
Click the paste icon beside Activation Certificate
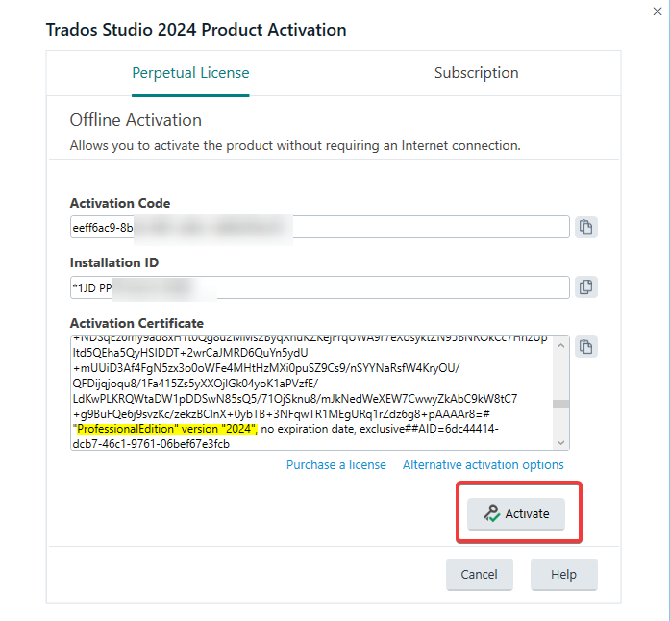585,347
